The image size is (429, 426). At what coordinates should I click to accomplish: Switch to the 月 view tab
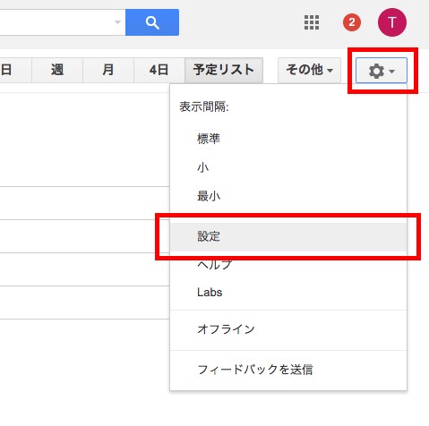click(108, 70)
